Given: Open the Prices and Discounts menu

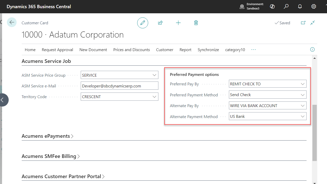Looking at the screenshot, I should pos(132,50).
